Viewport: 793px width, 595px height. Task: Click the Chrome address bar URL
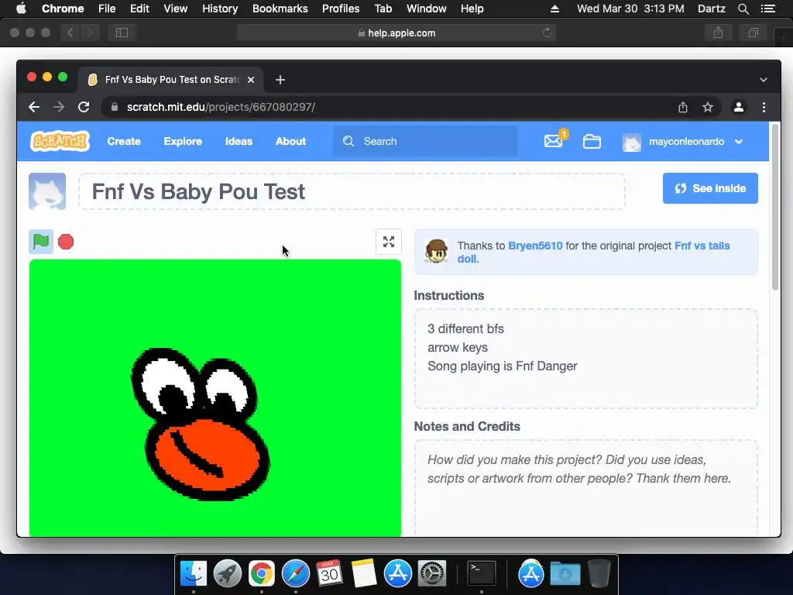tap(221, 107)
